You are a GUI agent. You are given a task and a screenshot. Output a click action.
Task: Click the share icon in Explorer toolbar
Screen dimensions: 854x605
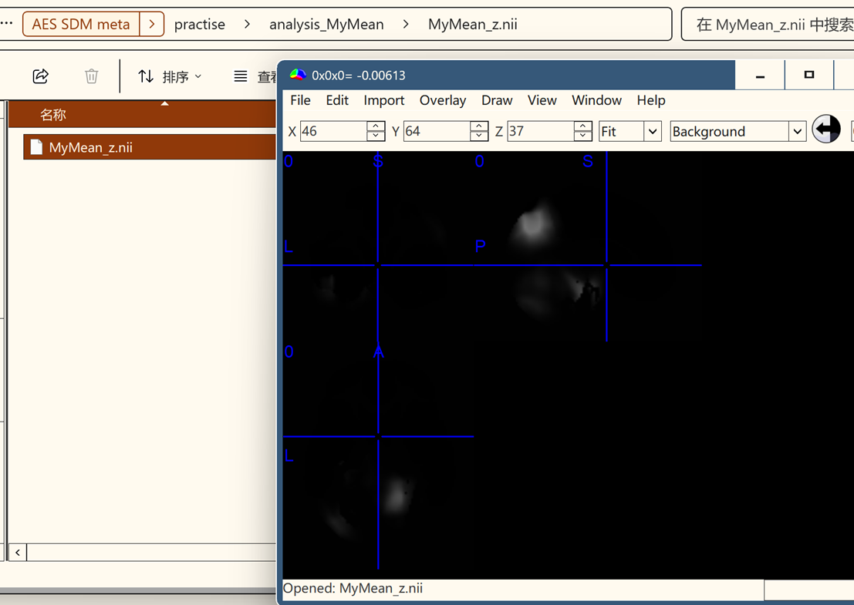coord(41,76)
